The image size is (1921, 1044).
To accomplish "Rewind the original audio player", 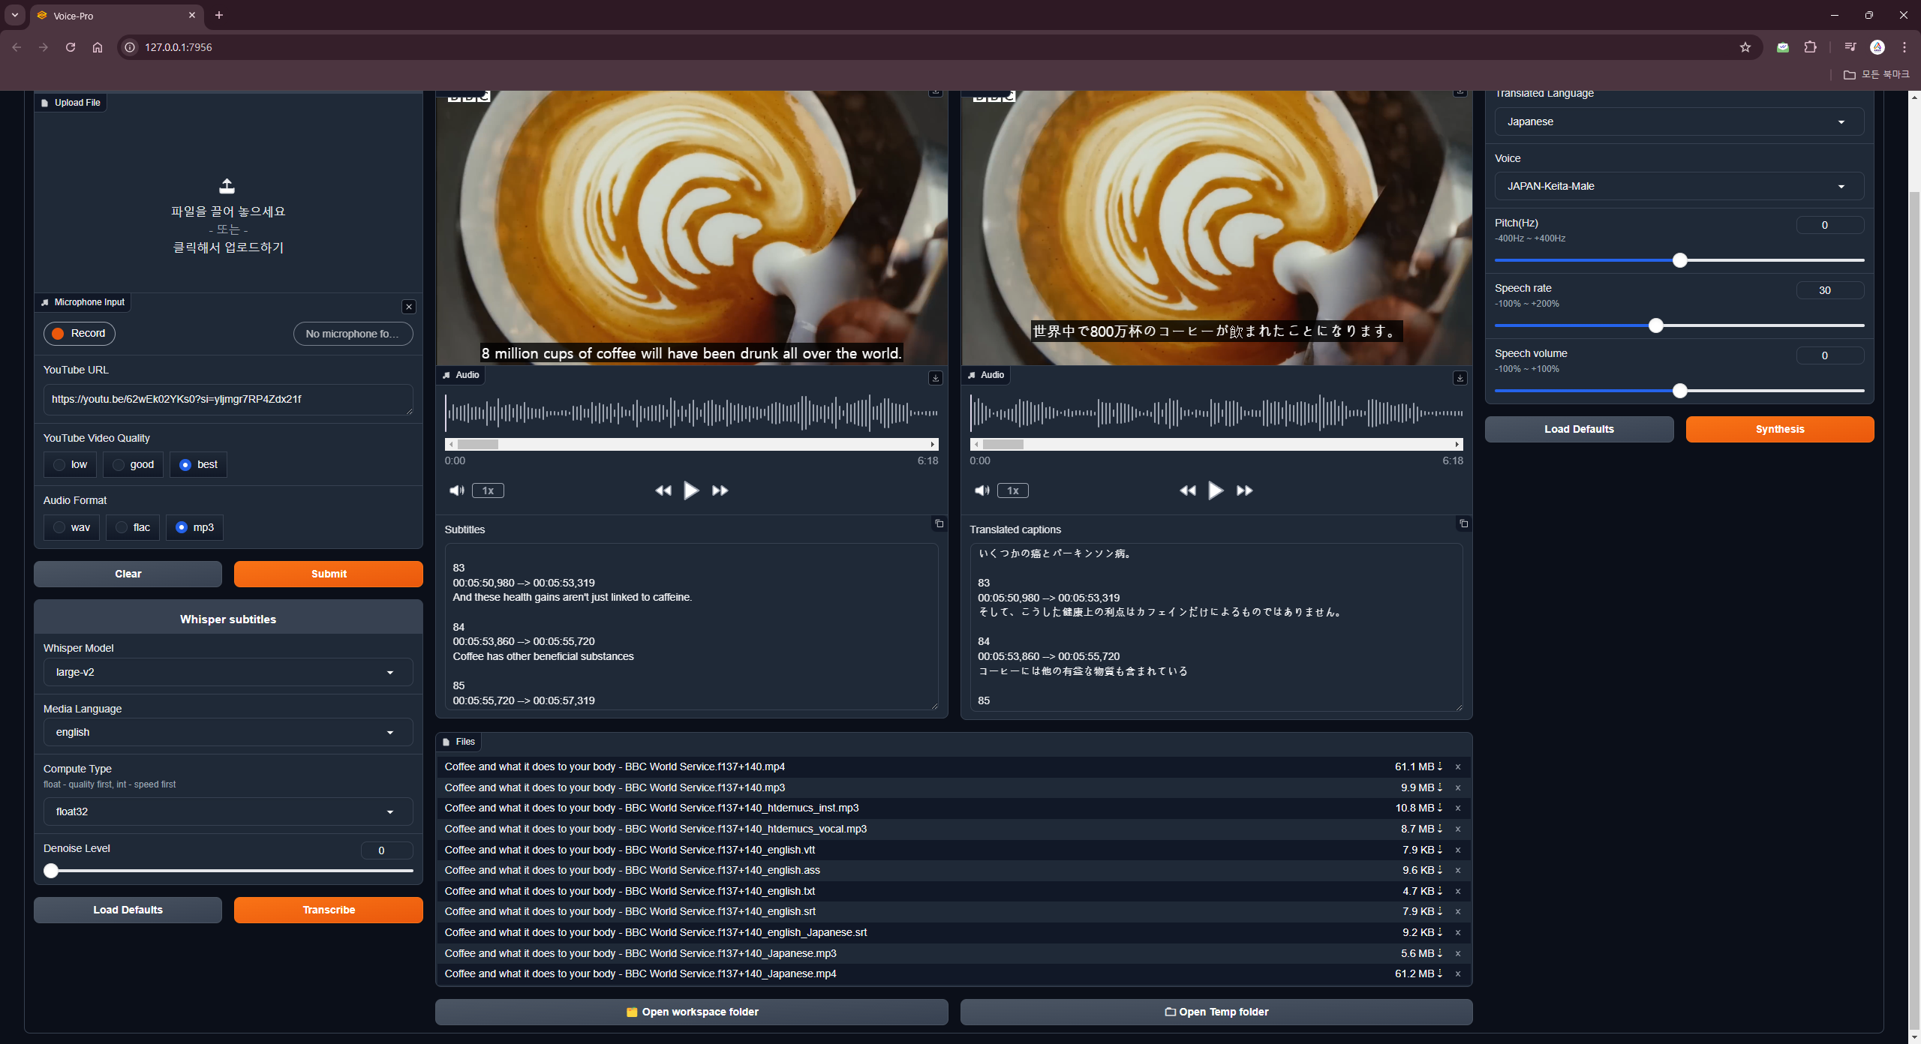I will coord(663,490).
